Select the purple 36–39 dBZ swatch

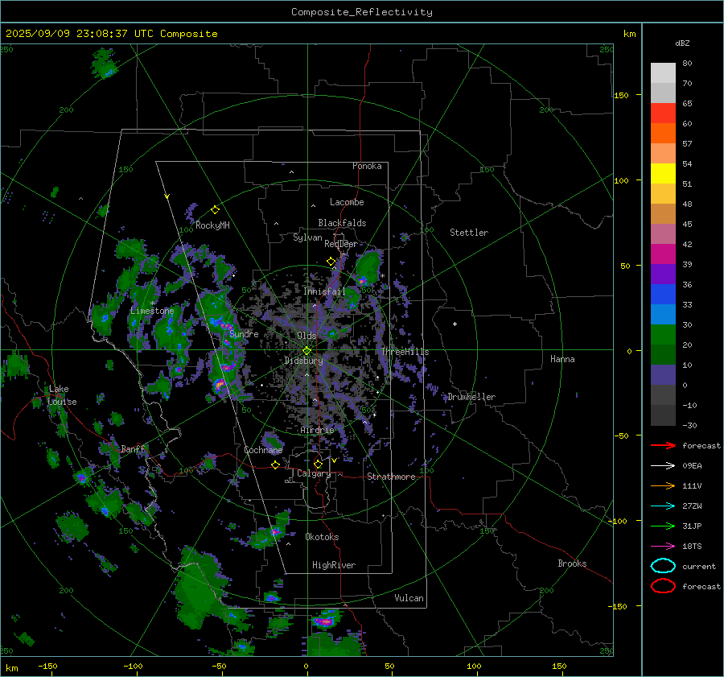(663, 274)
